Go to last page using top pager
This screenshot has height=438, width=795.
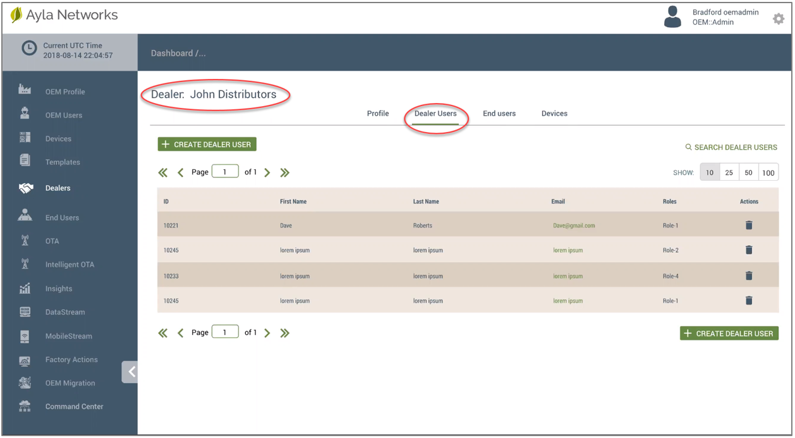point(285,173)
